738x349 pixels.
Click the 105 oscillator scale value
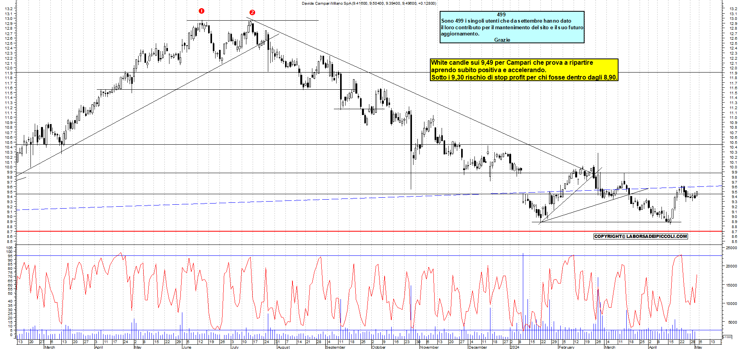click(10, 248)
